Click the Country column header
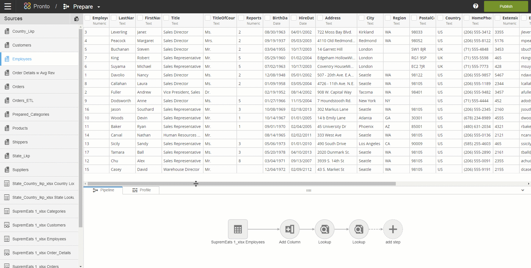This screenshot has height=268, width=531. click(x=449, y=20)
